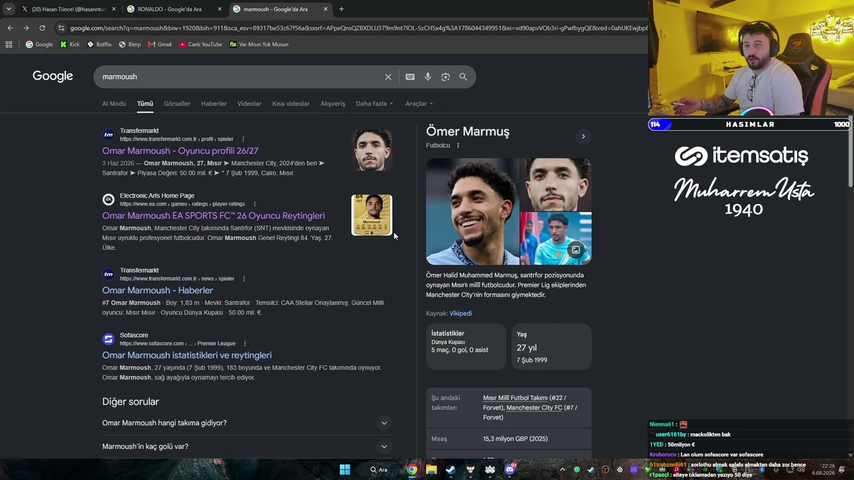Viewport: 854px width, 480px height.
Task: Open Steam from the taskbar
Action: pos(451,470)
